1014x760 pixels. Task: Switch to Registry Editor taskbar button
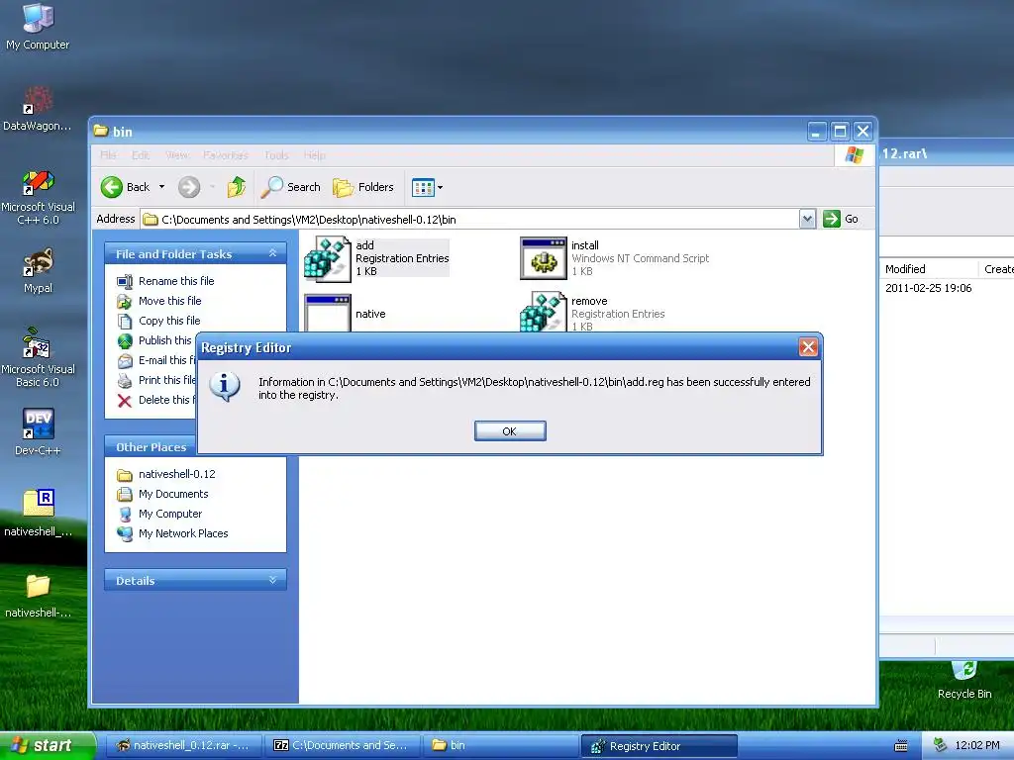(x=659, y=746)
